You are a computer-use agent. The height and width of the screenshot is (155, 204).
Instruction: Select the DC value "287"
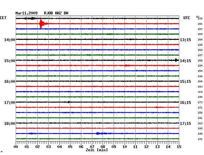200,55
